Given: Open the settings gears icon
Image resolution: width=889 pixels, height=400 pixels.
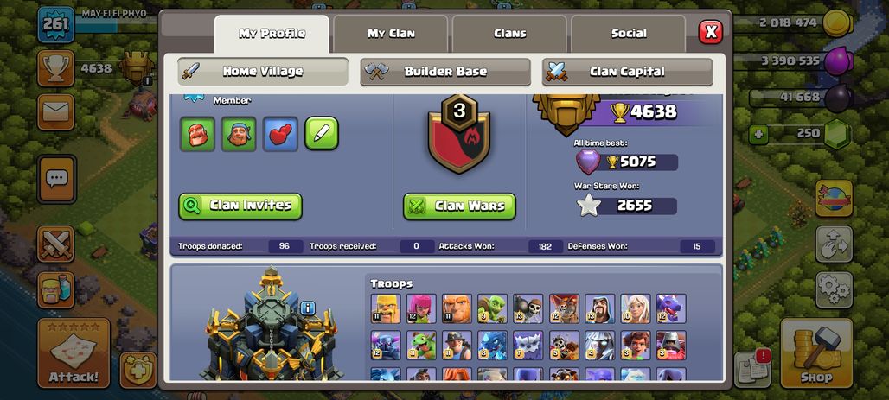Looking at the screenshot, I should tap(834, 290).
